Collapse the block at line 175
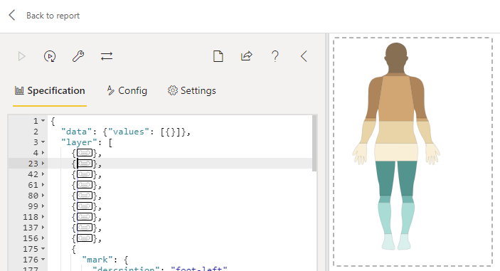This screenshot has width=500, height=271. [x=43, y=249]
